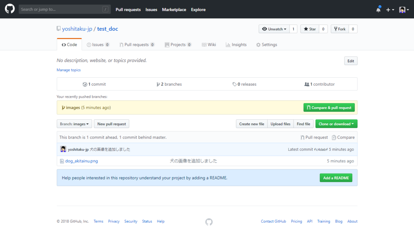
Task: Open Pull requests in the top navigation
Action: pyautogui.click(x=128, y=10)
